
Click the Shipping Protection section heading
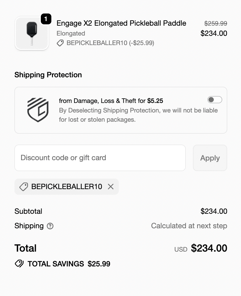(48, 75)
